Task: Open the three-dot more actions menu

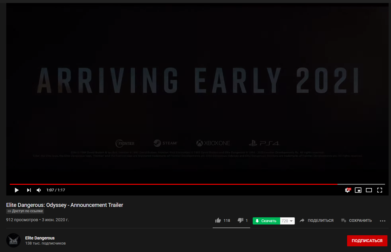Action: 383,221
